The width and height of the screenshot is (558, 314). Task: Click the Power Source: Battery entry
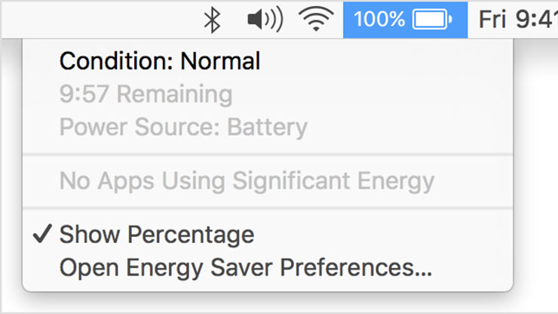(x=183, y=127)
